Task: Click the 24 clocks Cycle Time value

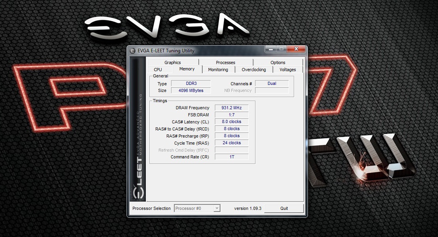Action: (231, 143)
